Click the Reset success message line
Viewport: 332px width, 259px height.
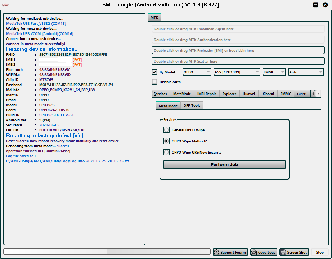62,141
